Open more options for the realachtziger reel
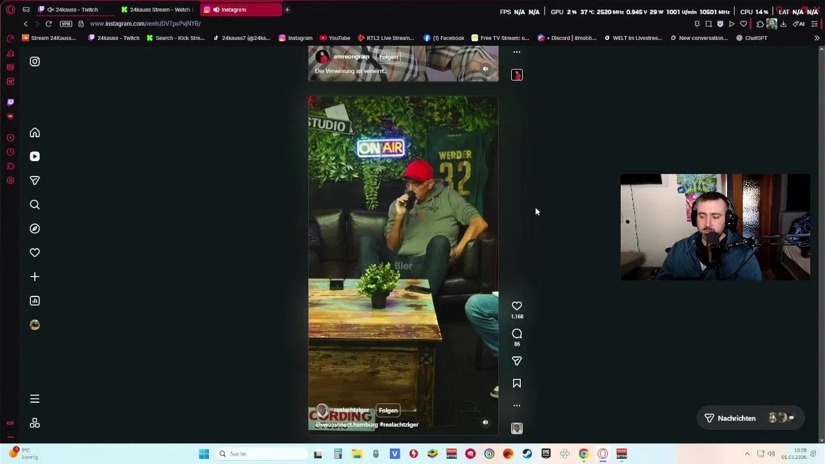Screen dimensions: 825x464 tap(517, 406)
